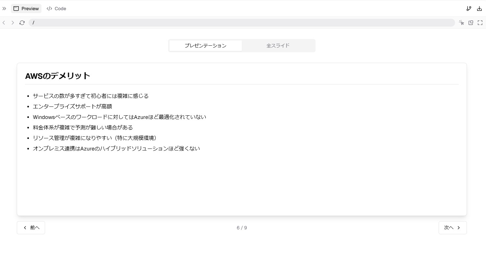The width and height of the screenshot is (486, 253).
Task: Go back in preview browser
Action: (4, 23)
